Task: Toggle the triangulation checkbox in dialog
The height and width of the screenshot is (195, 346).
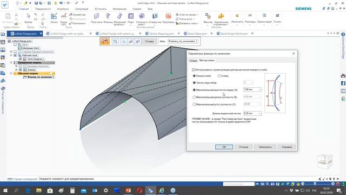Action: (194, 70)
